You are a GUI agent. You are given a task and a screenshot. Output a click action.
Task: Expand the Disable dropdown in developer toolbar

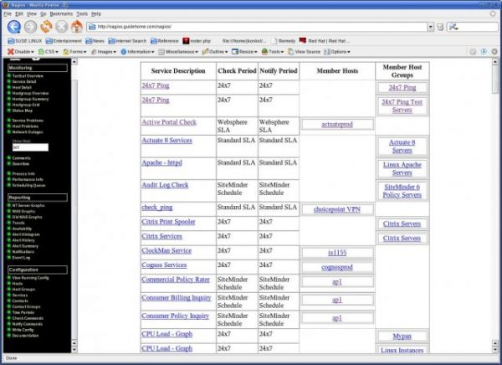tap(22, 51)
